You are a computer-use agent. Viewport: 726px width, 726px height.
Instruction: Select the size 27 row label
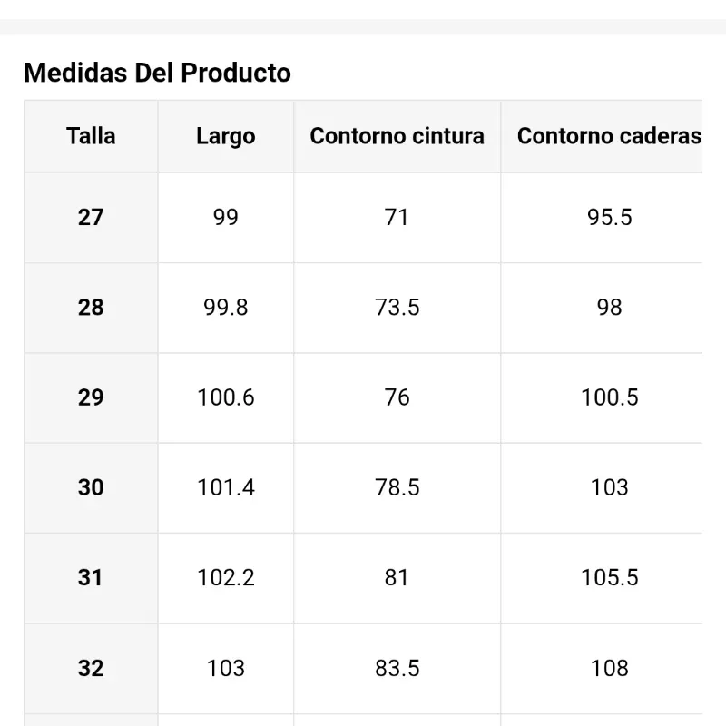click(91, 217)
